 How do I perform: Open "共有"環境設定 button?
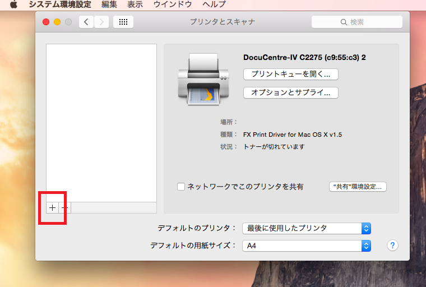coord(358,187)
